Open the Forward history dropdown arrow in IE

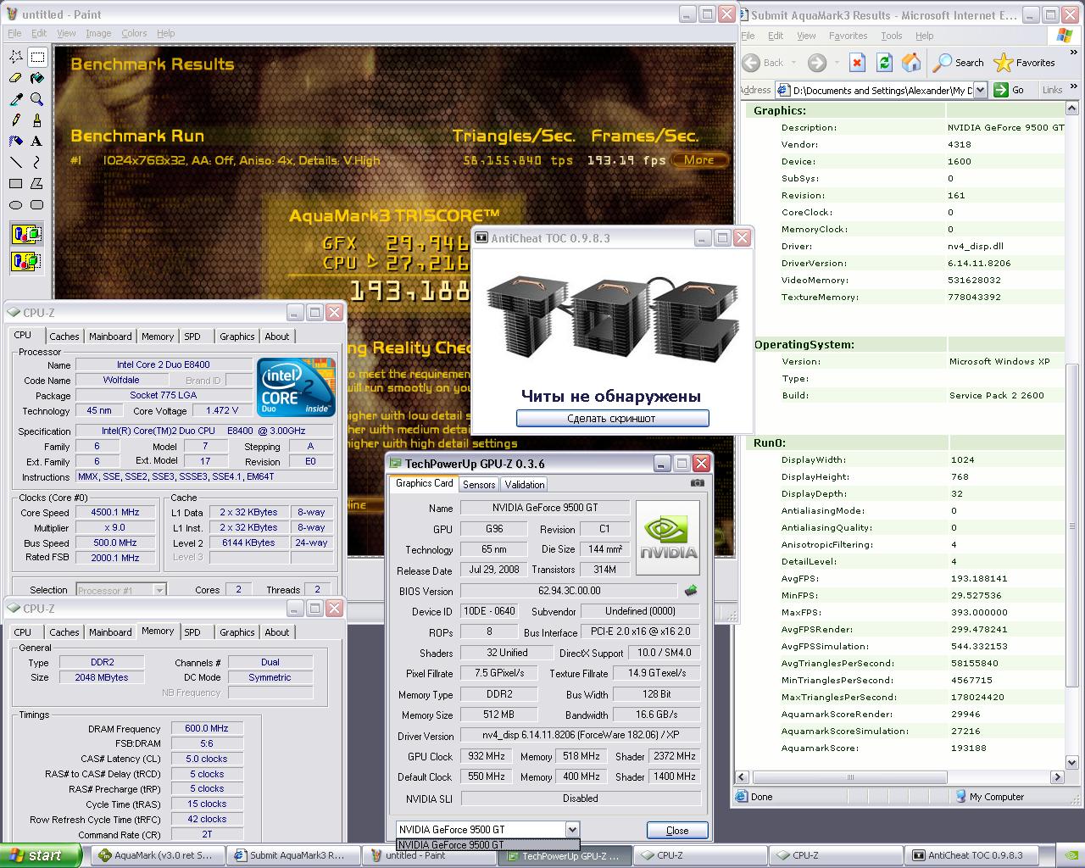[x=836, y=63]
